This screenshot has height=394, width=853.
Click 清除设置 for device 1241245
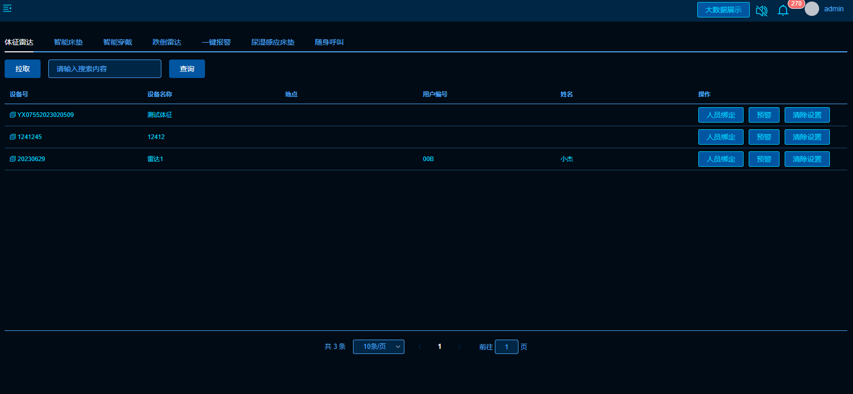[x=807, y=137]
